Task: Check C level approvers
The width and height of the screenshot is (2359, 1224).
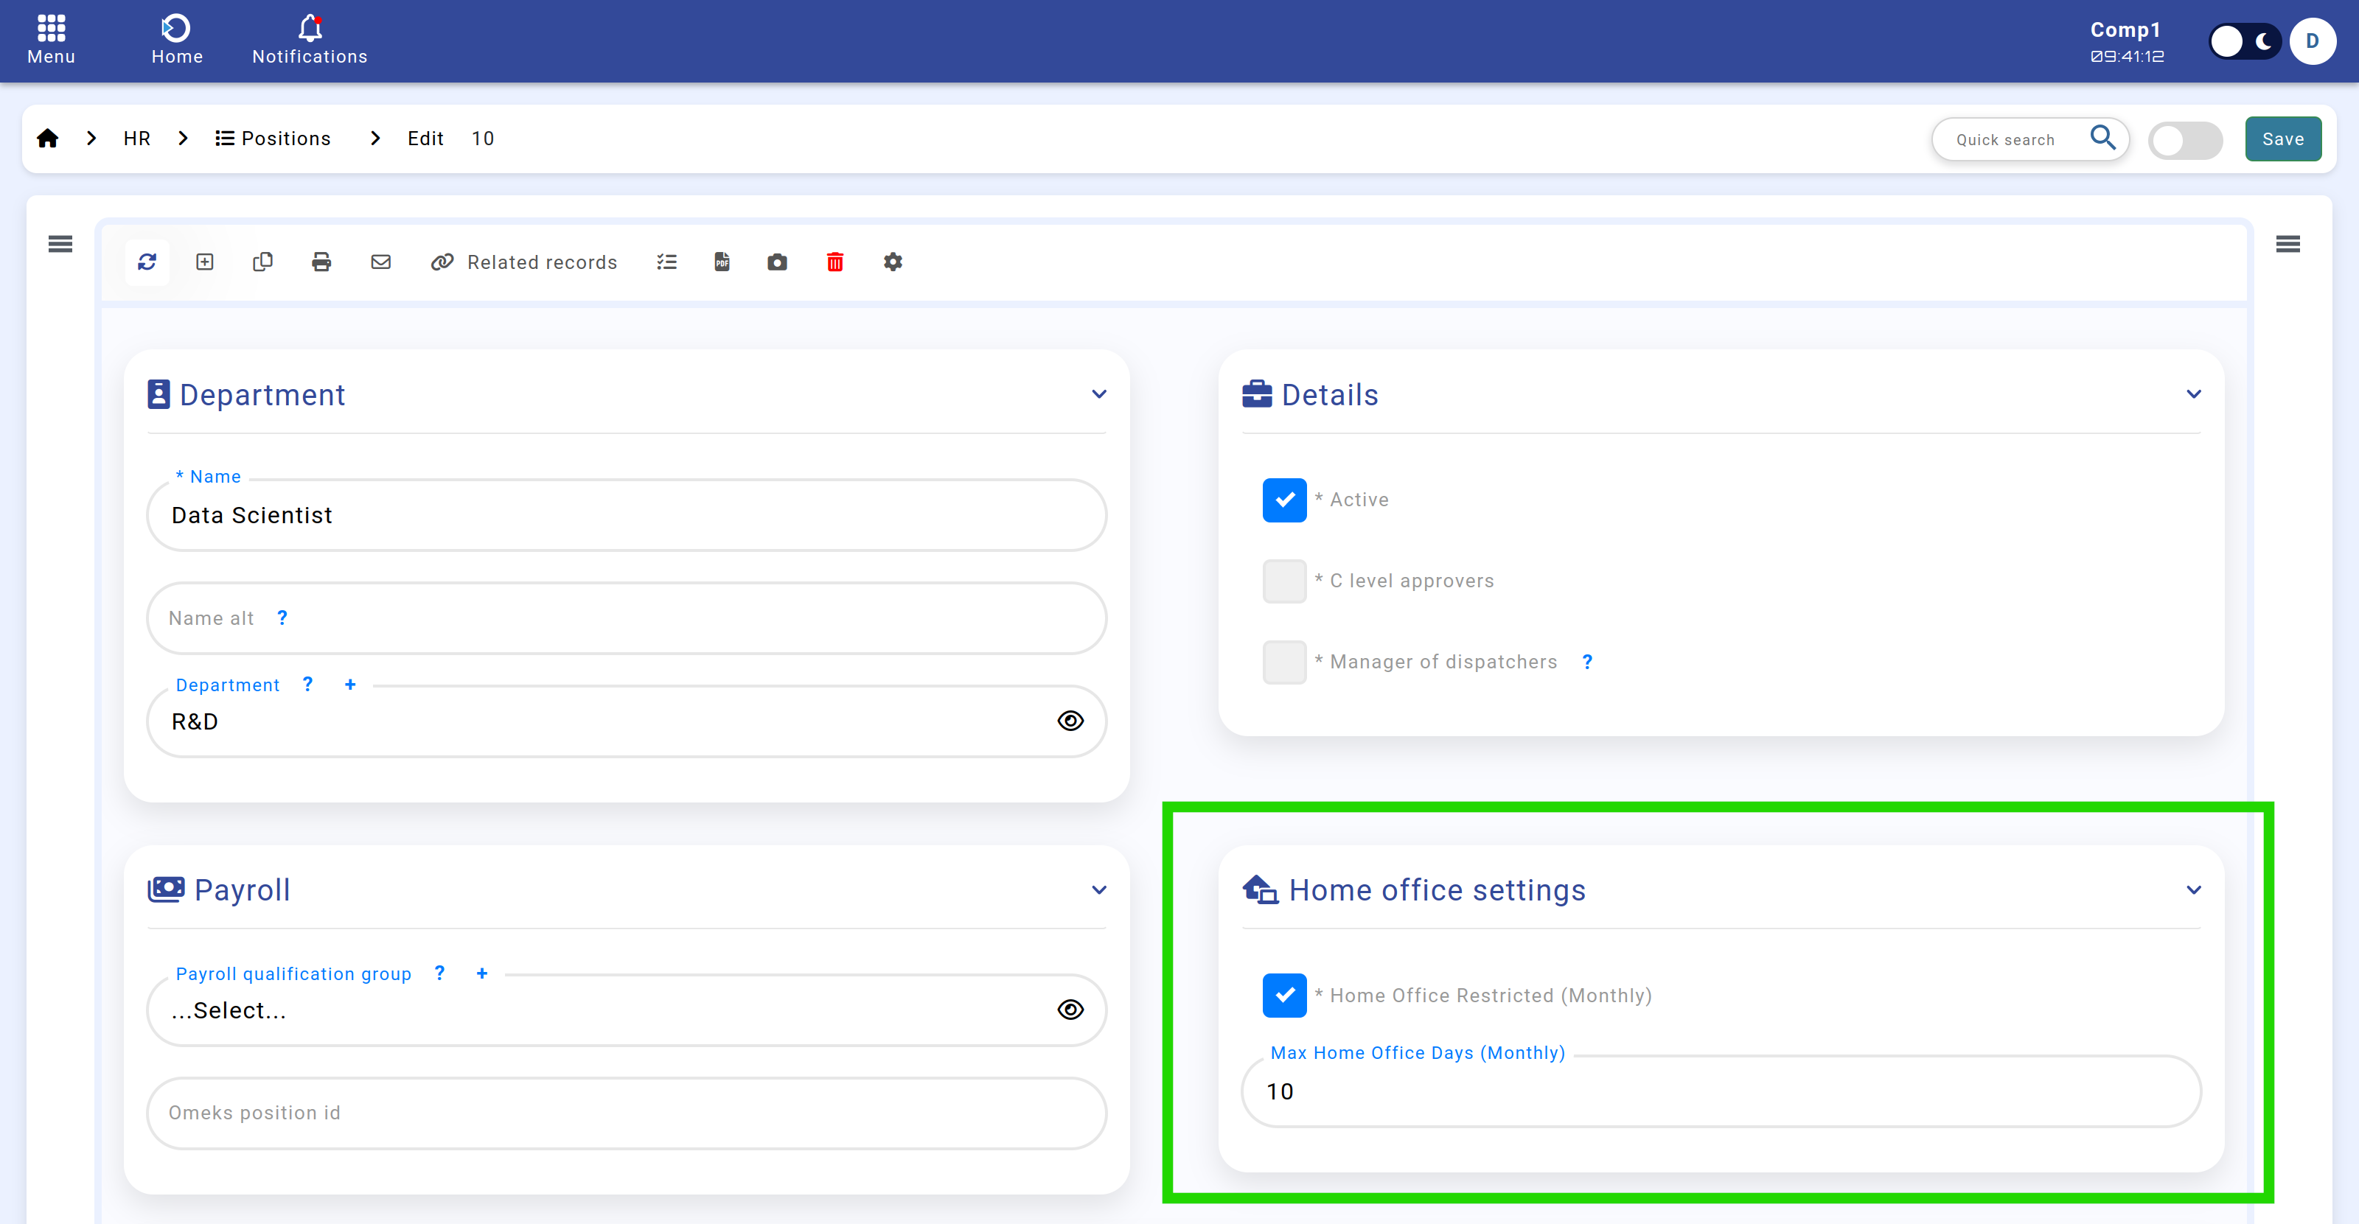Action: click(x=1284, y=581)
